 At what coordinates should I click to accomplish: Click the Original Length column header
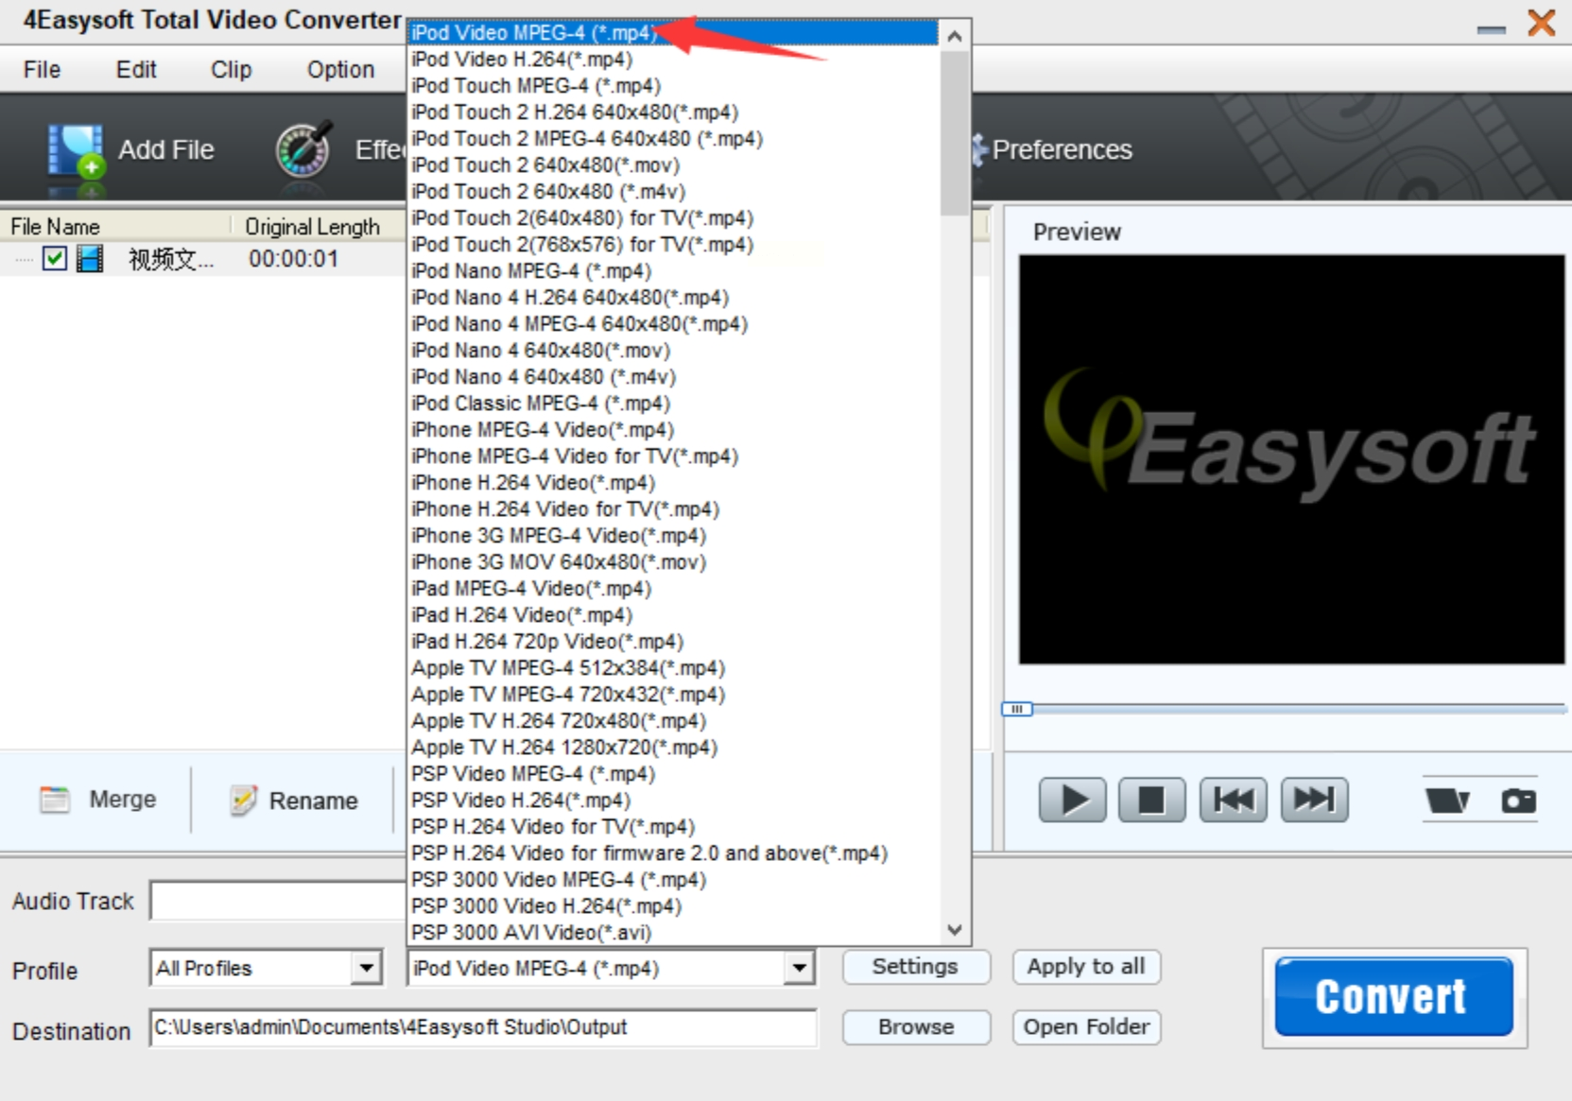point(320,226)
